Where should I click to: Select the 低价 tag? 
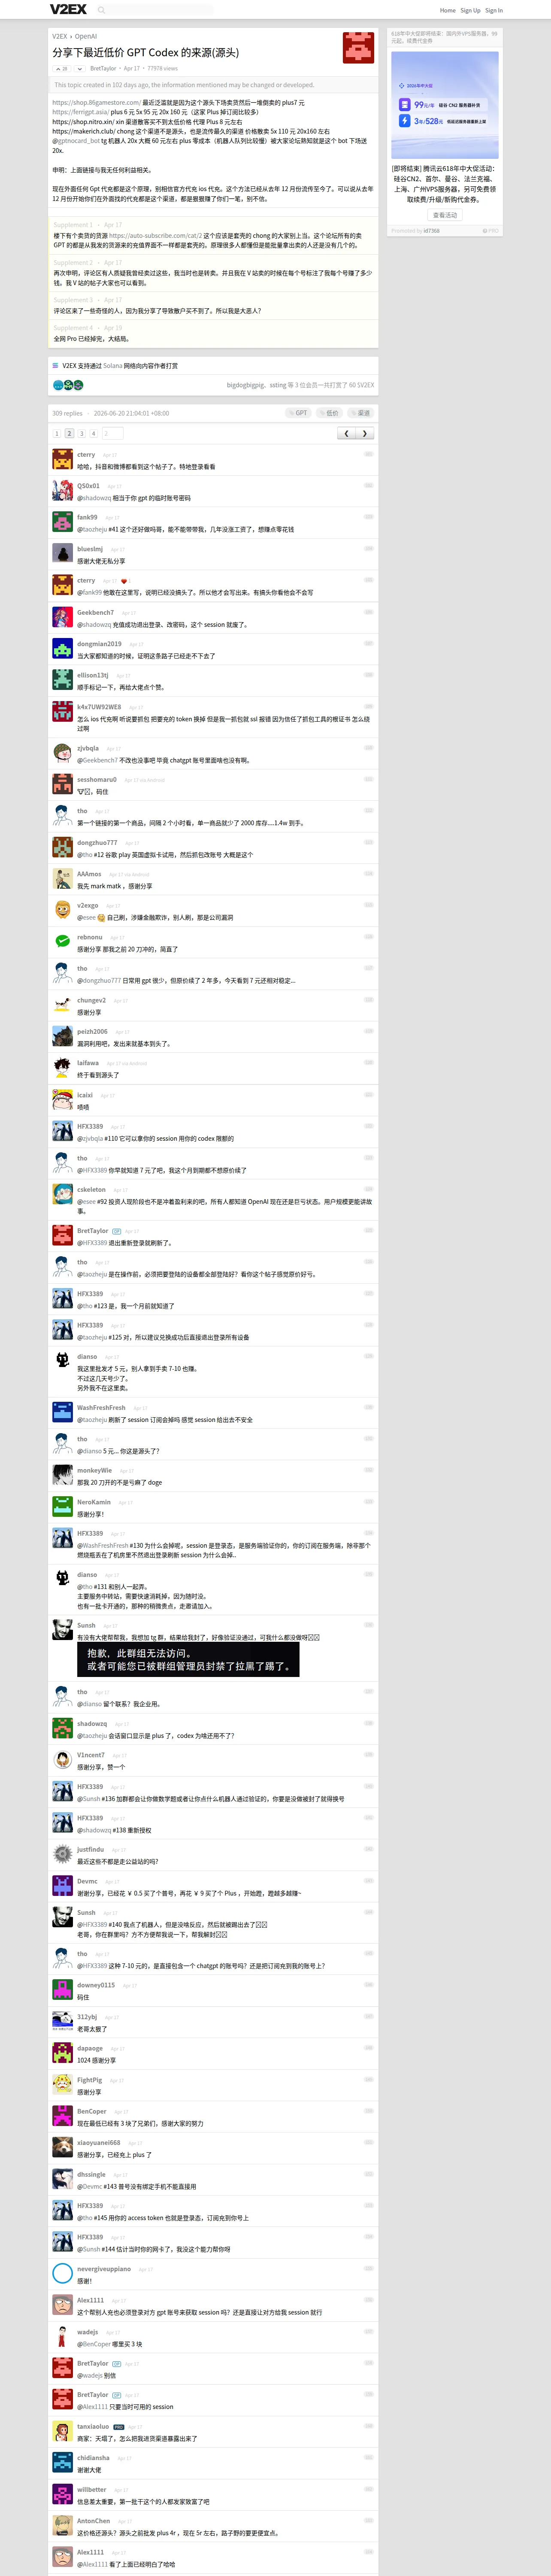click(329, 413)
